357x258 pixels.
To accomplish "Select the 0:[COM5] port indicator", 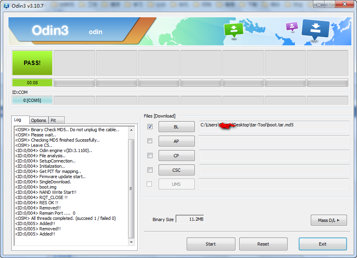I will (33, 100).
